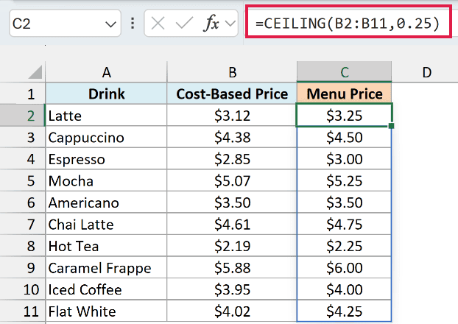Click the $5.88 cost price cell
Image resolution: width=458 pixels, height=324 pixels.
(232, 267)
